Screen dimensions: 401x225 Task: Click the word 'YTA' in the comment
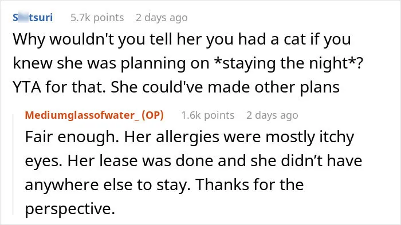(27, 87)
